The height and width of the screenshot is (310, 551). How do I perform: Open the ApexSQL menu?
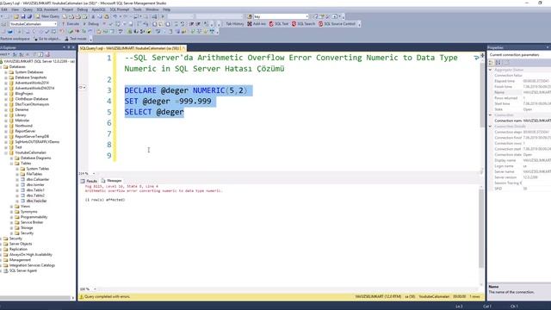pos(98,9)
